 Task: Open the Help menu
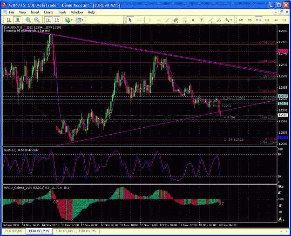pos(91,12)
